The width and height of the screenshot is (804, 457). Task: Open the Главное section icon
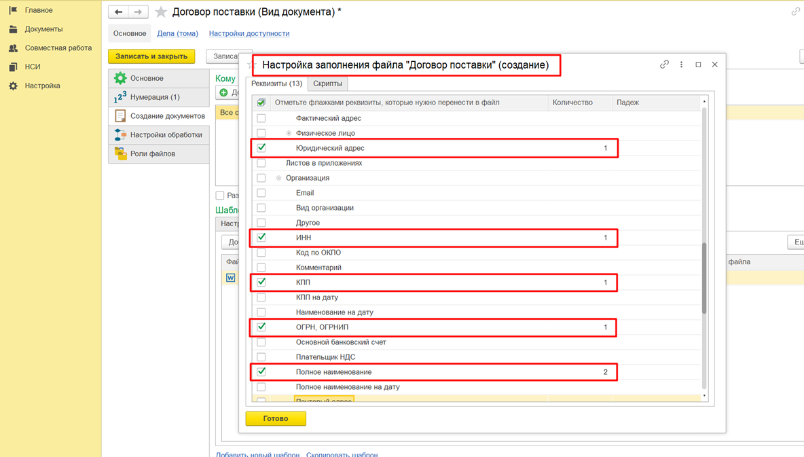click(14, 10)
